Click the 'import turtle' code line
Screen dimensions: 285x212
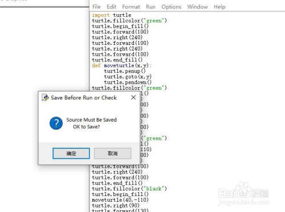(112, 15)
